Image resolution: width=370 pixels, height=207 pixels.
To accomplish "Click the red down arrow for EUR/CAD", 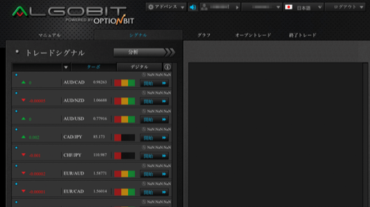I will point(24,191).
